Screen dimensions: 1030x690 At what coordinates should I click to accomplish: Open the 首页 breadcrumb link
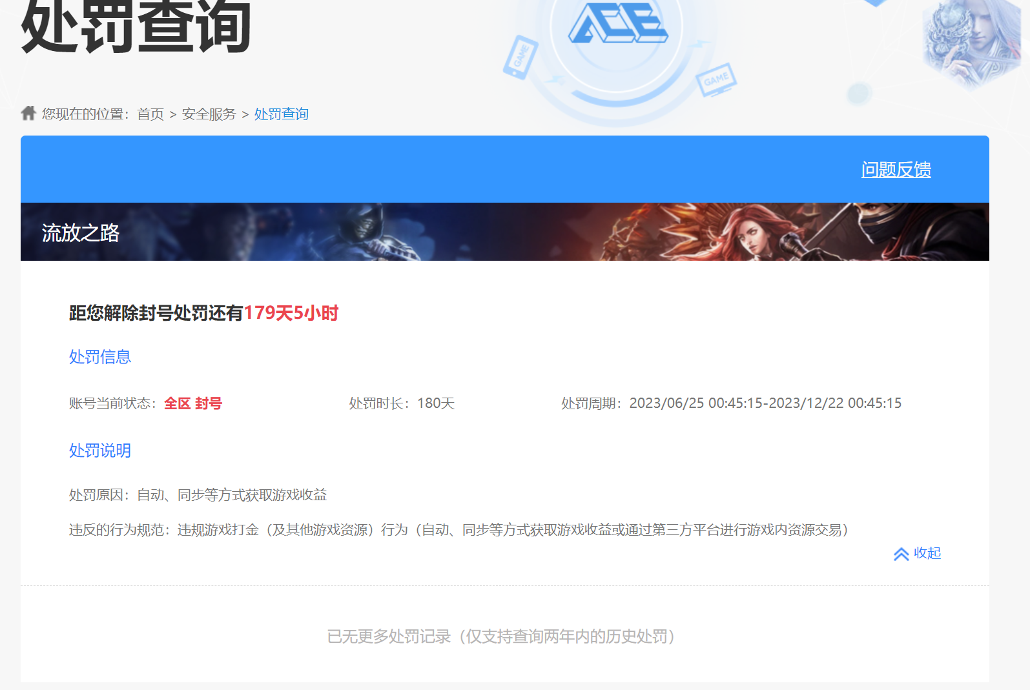(150, 114)
